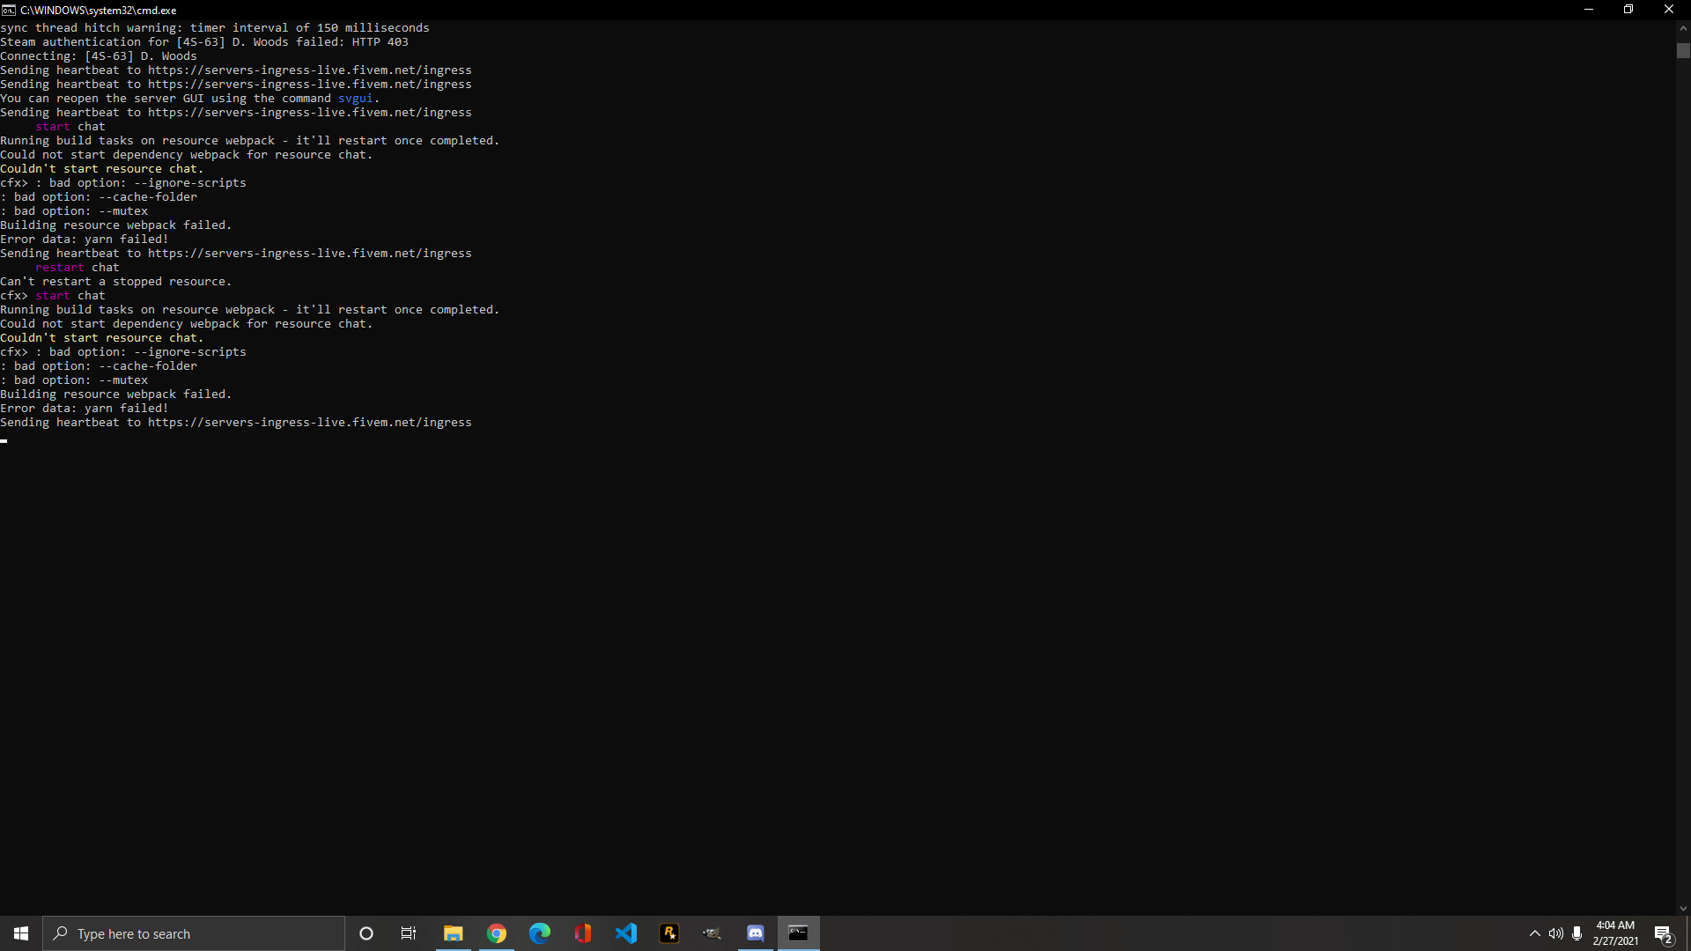Open Microsoft Edge from taskbar
The image size is (1691, 951).
pyautogui.click(x=540, y=933)
